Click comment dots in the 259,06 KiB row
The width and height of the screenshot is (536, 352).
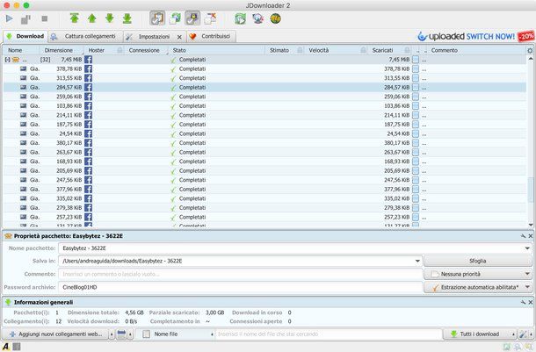[x=424, y=97]
